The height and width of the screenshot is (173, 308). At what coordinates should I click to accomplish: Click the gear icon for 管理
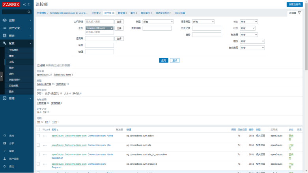[x=4, y=98]
